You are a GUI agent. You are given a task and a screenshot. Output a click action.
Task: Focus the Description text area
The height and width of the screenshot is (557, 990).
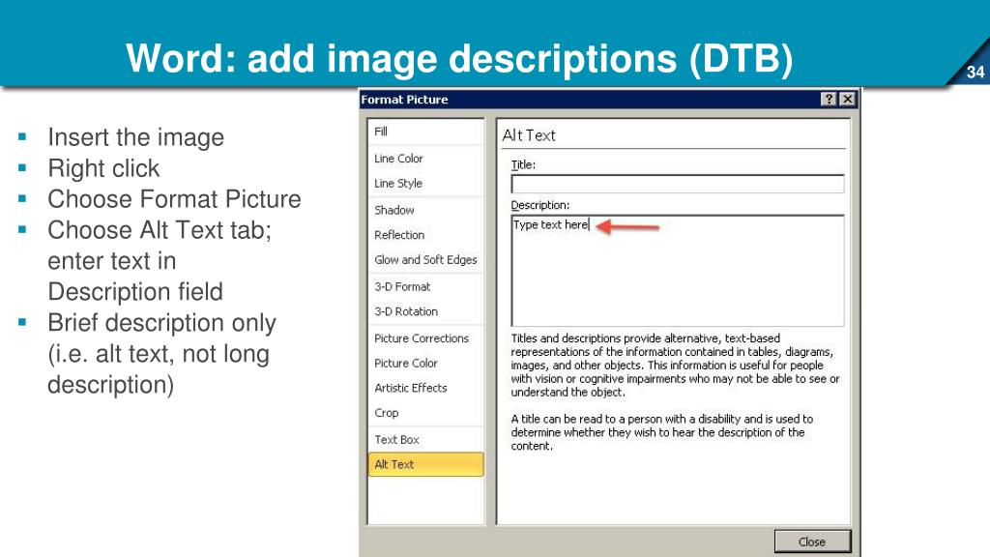coord(678,271)
